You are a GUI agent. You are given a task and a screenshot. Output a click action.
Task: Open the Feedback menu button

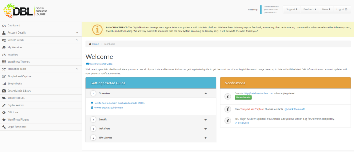[309, 9]
